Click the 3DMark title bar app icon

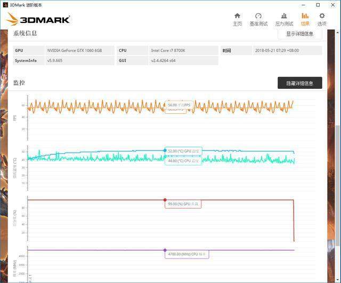(x=6, y=5)
